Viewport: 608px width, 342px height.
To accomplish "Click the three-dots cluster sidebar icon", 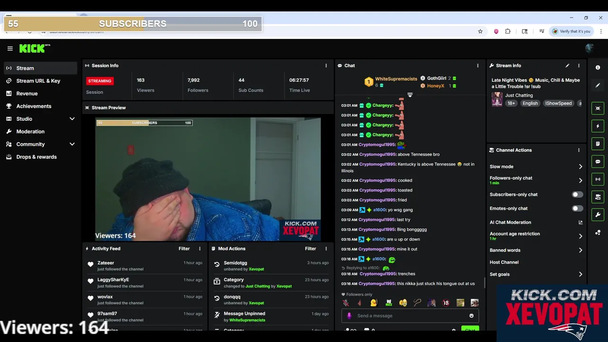I will [x=598, y=232].
